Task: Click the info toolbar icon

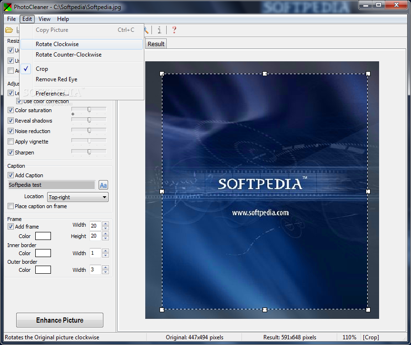Action: click(160, 30)
